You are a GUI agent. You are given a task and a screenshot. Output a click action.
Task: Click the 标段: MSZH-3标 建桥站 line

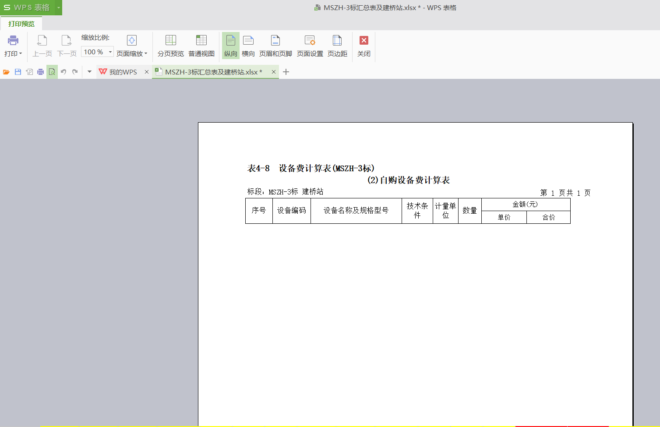pyautogui.click(x=286, y=191)
